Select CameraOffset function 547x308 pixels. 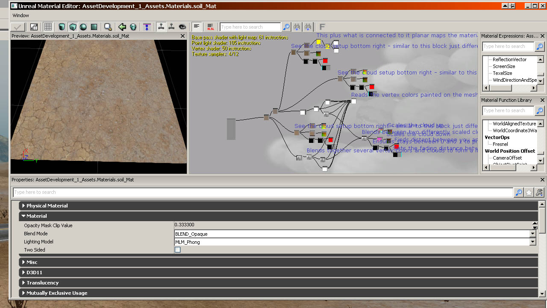pyautogui.click(x=507, y=158)
